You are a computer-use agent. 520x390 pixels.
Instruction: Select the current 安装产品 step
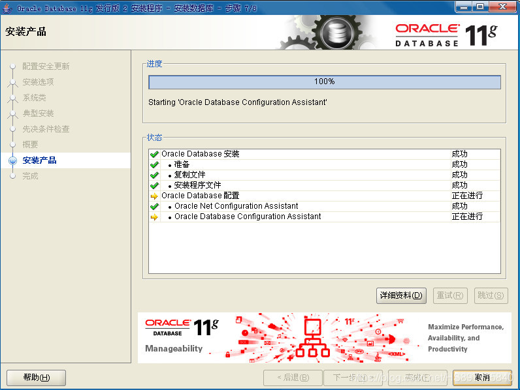39,160
